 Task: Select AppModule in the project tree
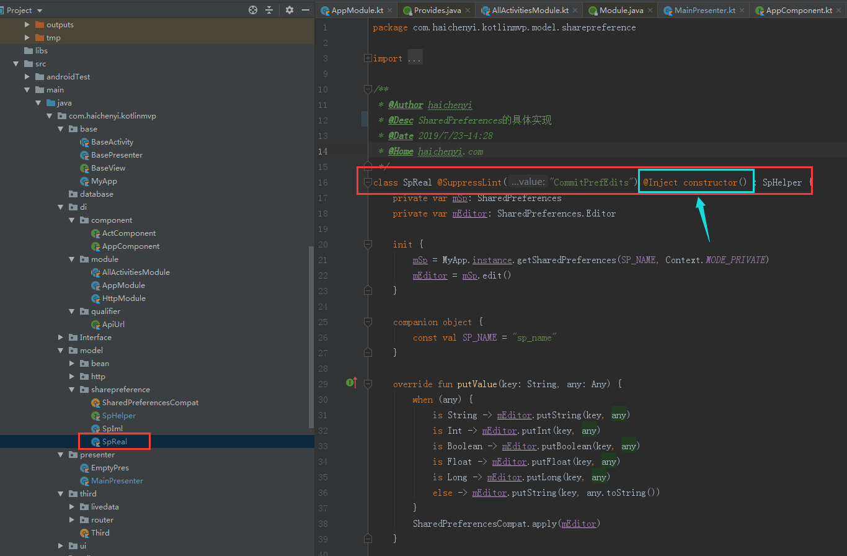tap(118, 285)
